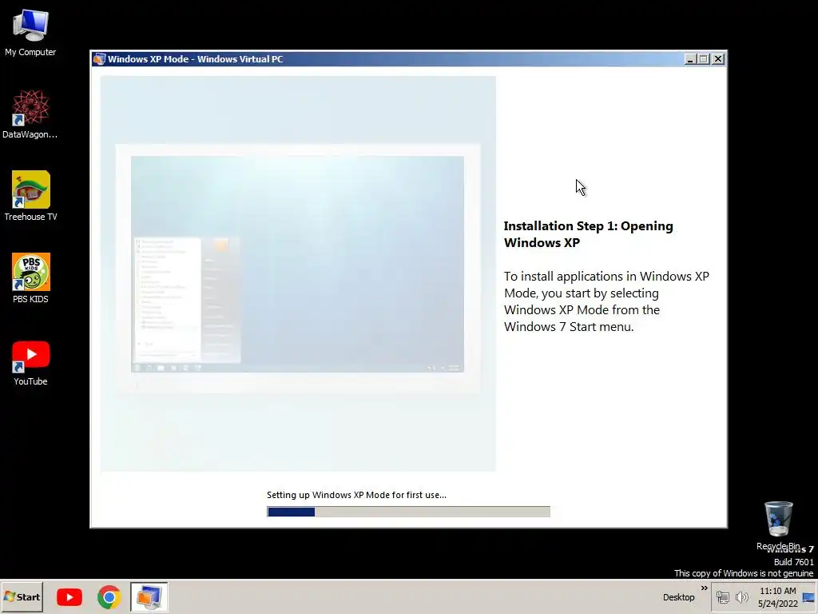The width and height of the screenshot is (818, 614).
Task: Launch the Treehouse TV shortcut
Action: point(30,196)
